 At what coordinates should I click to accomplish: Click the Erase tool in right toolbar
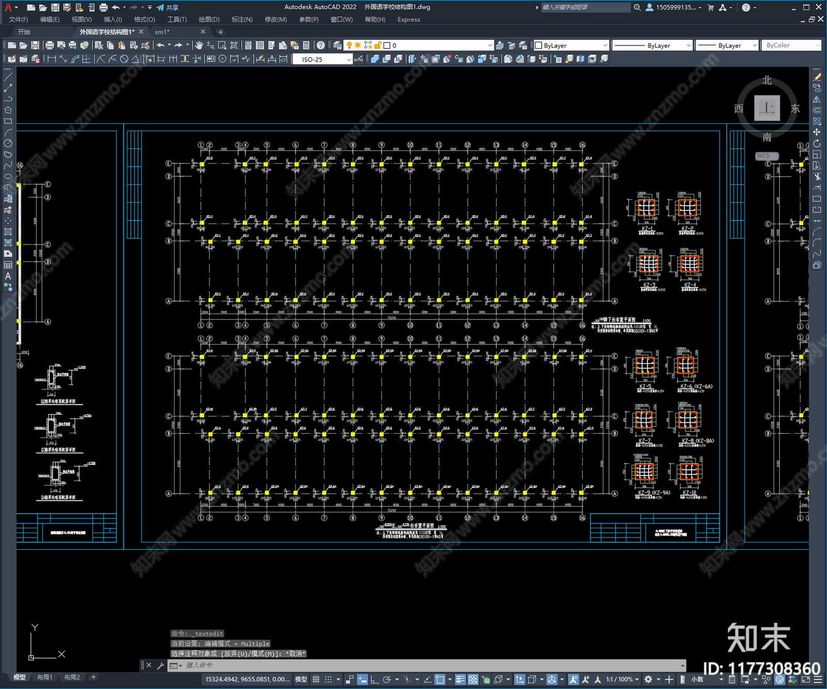click(x=817, y=77)
